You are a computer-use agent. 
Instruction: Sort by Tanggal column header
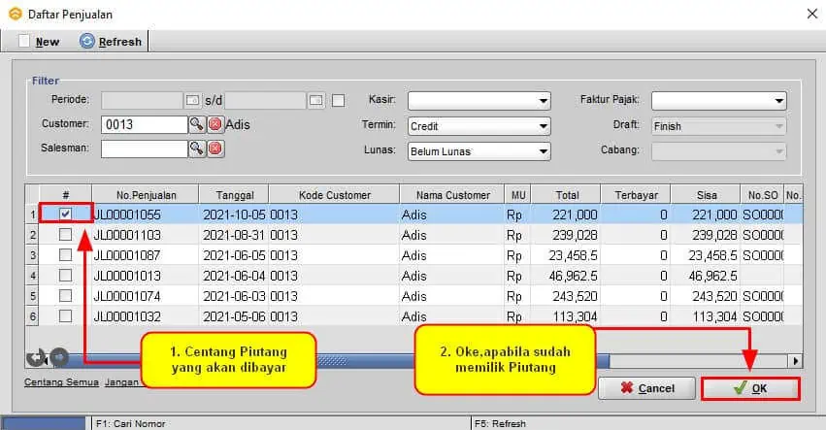pyautogui.click(x=235, y=195)
